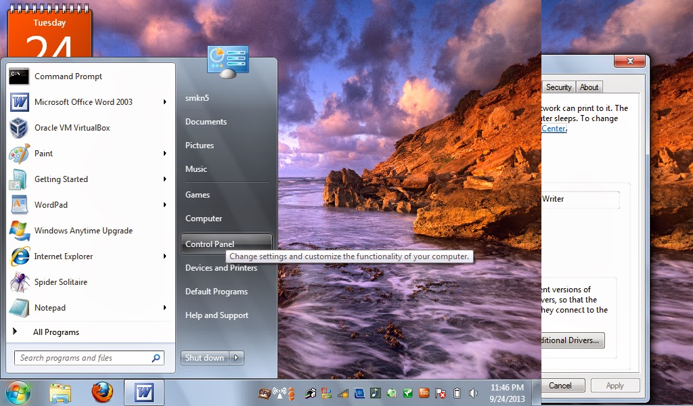The image size is (693, 406).
Task: Click the network signal bars tray icon
Action: click(342, 392)
